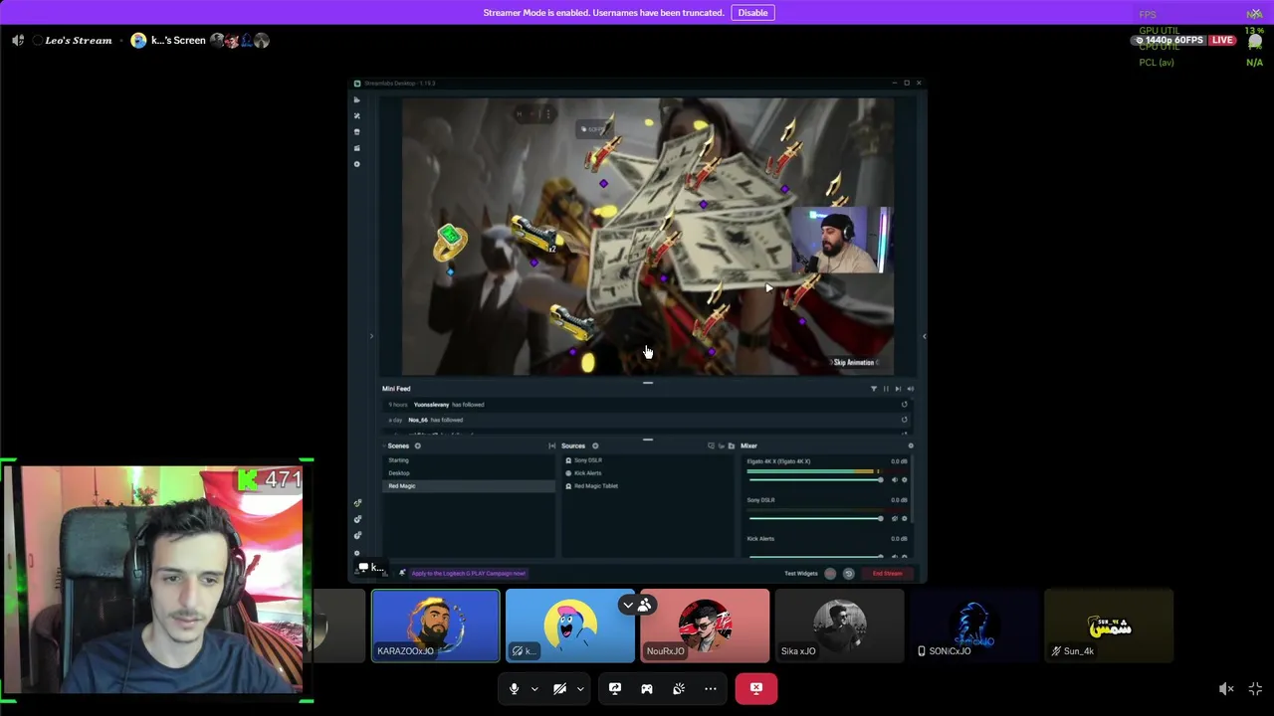Mute Elgato 4K X audio in Mixer
Viewport: 1274px width, 716px height.
[x=893, y=480]
